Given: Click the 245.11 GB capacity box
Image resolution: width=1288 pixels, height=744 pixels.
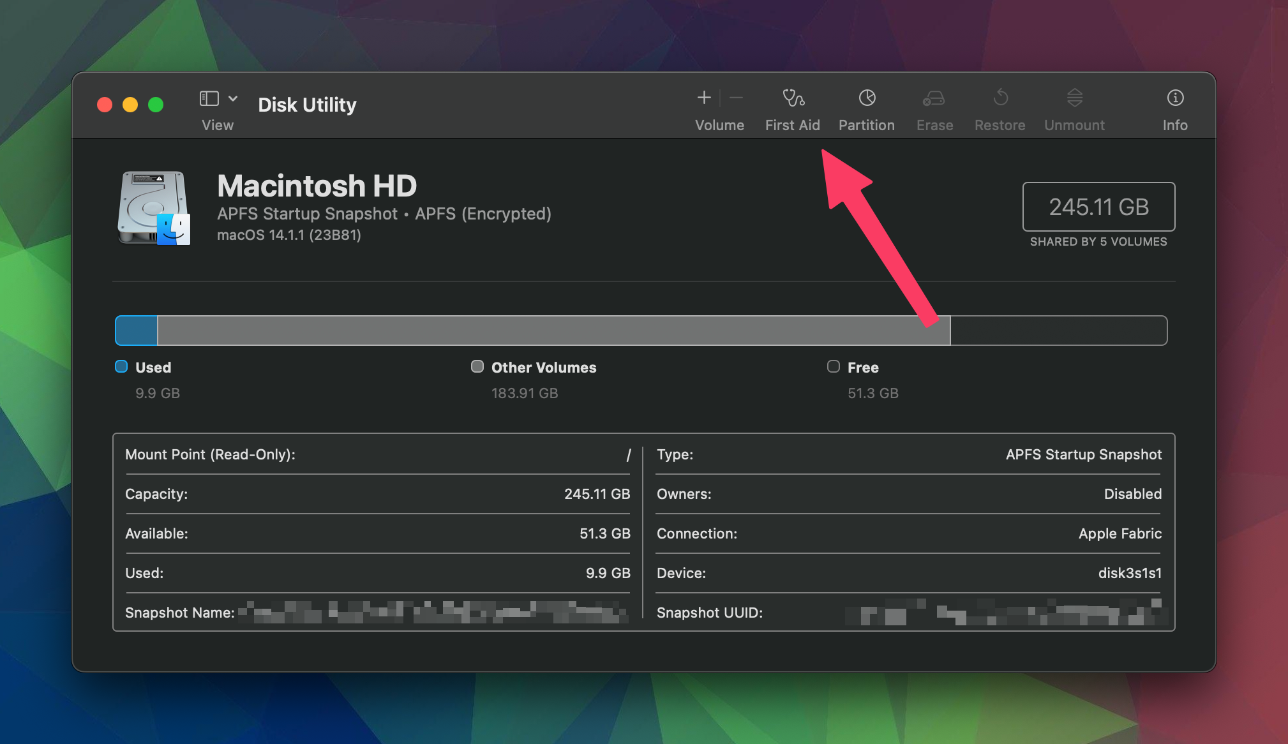Looking at the screenshot, I should coord(1098,207).
